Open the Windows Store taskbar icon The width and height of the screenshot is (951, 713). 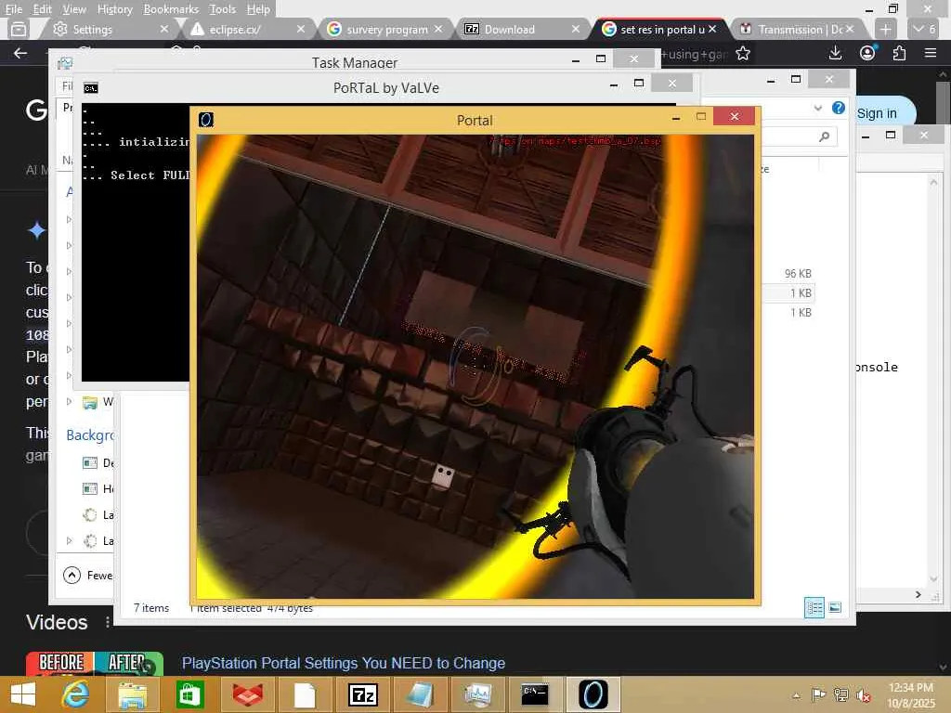(x=189, y=694)
